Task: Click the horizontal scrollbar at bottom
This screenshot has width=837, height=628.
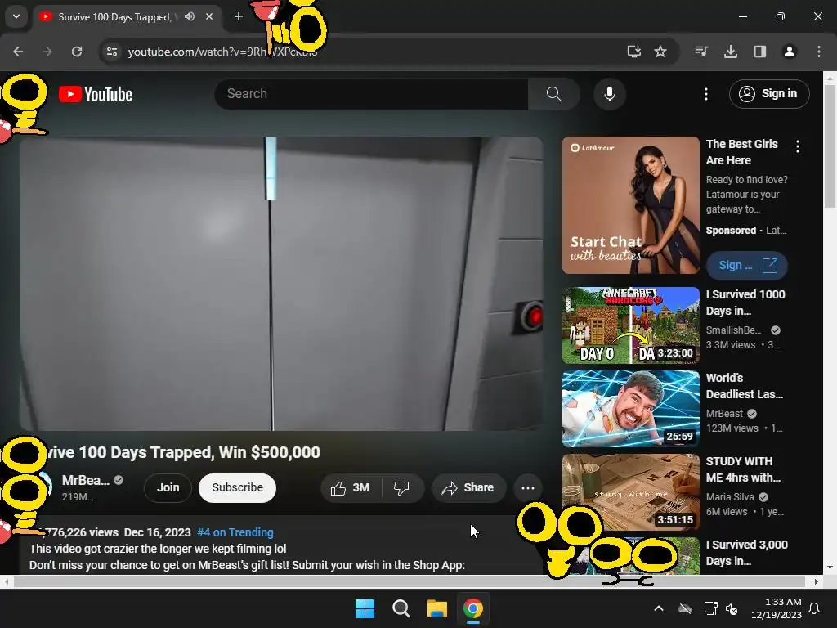Action: coord(411,581)
